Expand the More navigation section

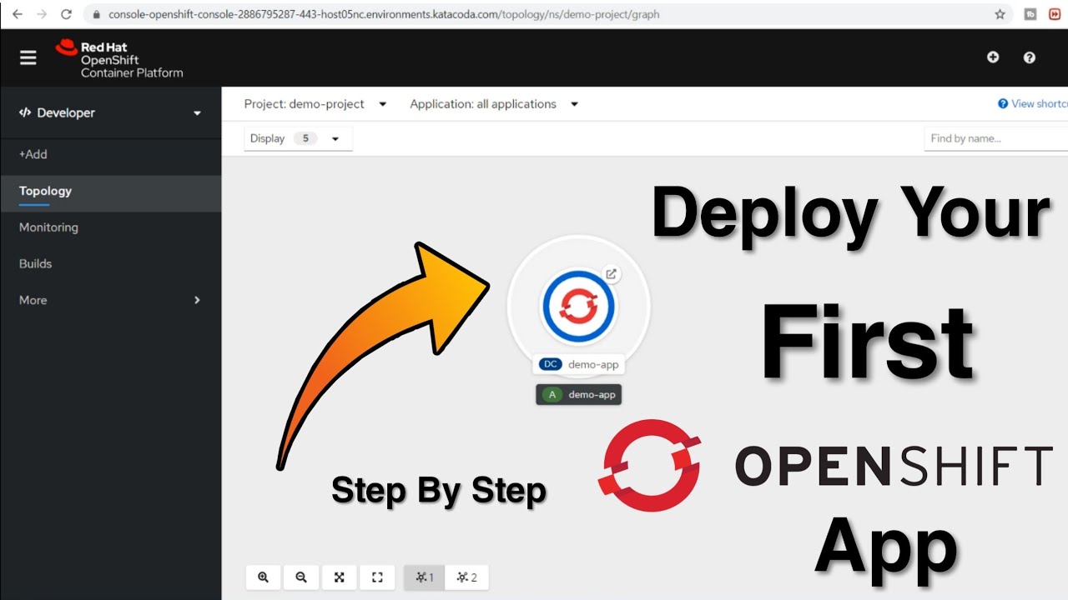(x=110, y=300)
